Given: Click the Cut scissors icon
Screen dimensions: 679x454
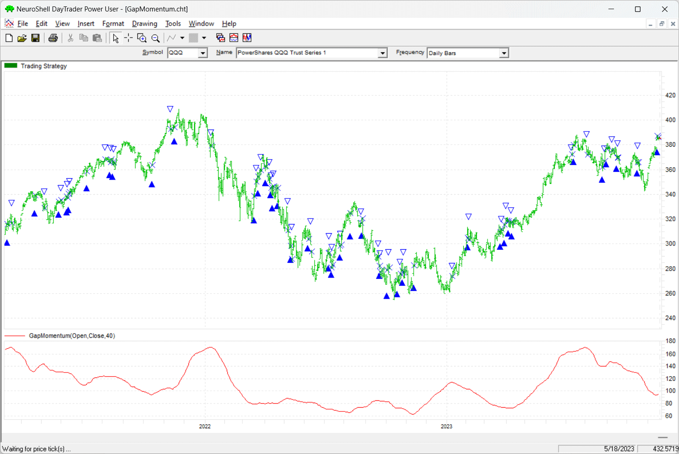Looking at the screenshot, I should pyautogui.click(x=71, y=38).
